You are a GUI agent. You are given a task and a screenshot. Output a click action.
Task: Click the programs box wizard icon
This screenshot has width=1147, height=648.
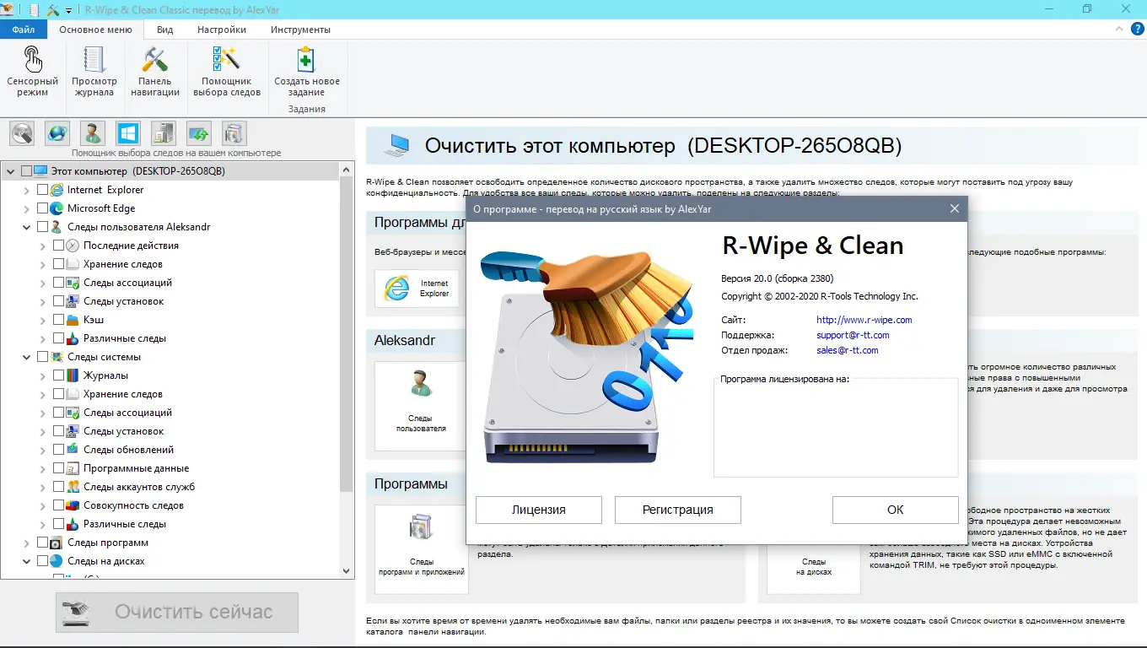[234, 133]
